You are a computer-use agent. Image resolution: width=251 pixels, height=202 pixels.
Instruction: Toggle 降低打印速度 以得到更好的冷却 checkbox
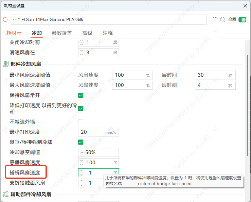[x=81, y=109]
